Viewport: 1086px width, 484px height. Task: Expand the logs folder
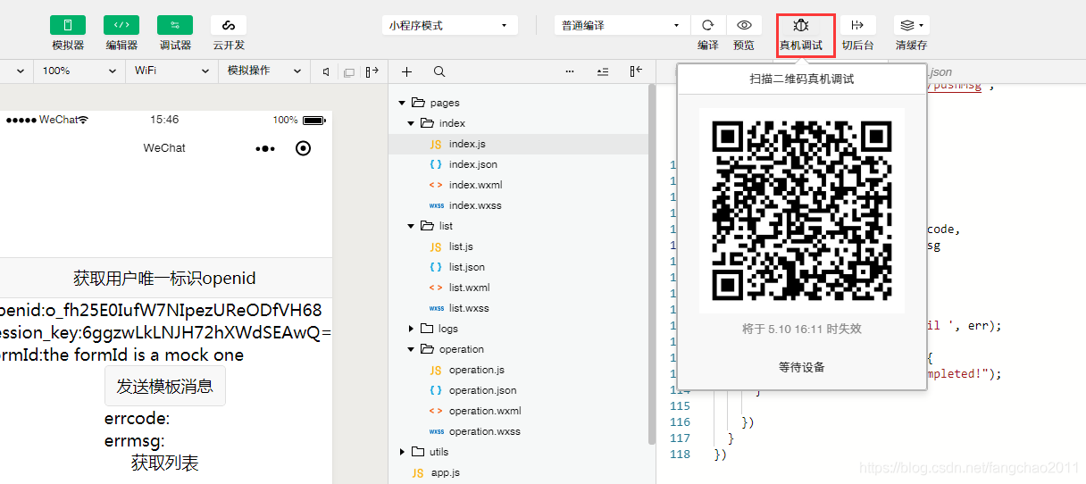411,329
